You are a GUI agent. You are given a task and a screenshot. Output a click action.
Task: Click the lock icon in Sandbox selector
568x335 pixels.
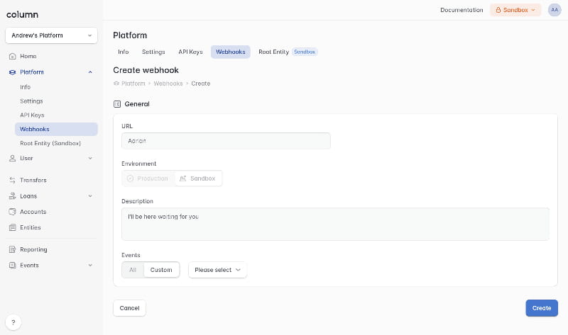(498, 10)
